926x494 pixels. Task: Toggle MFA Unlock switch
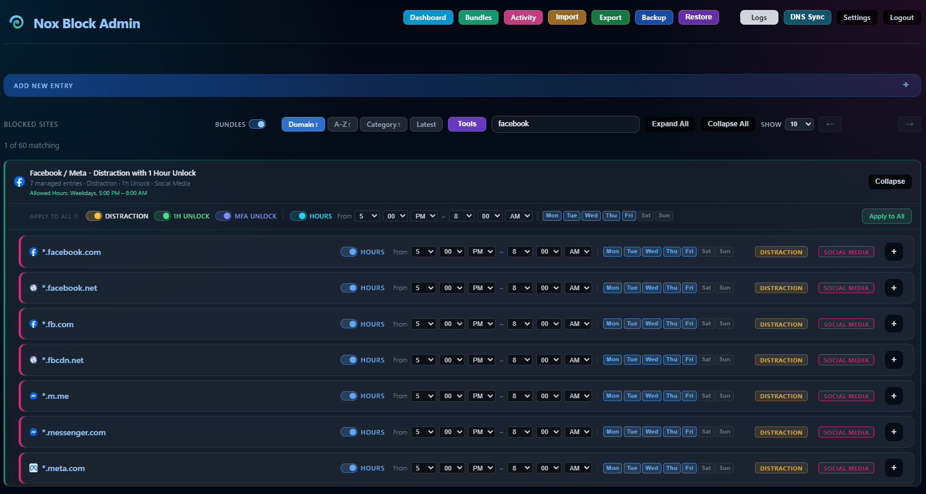223,216
